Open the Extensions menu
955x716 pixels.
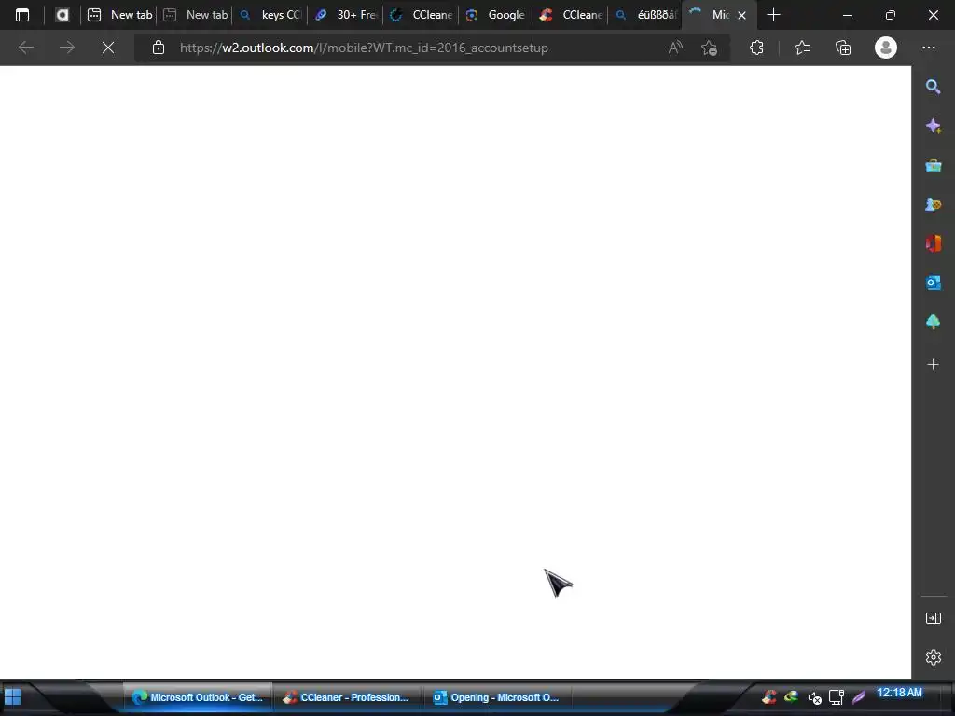point(756,48)
